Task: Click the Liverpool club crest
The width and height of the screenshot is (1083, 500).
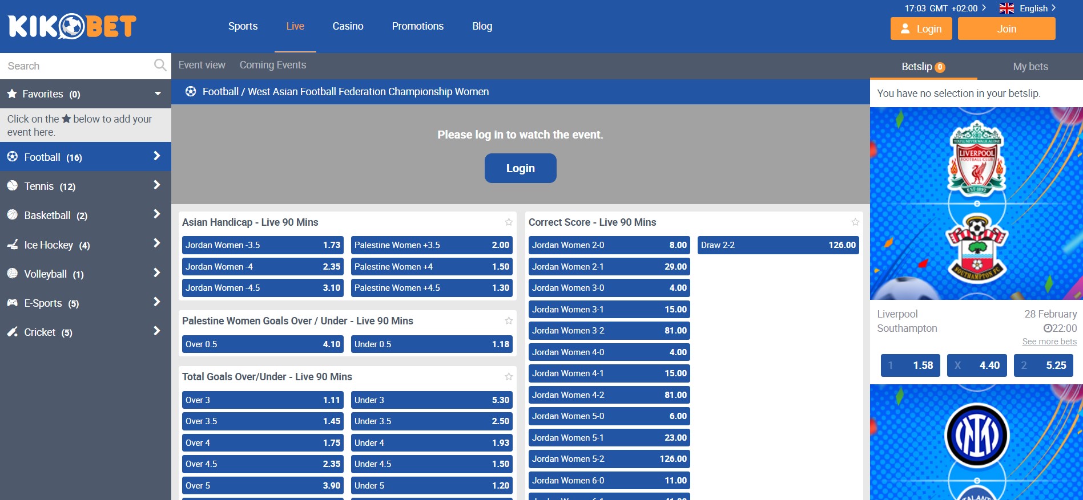Action: pyautogui.click(x=976, y=160)
